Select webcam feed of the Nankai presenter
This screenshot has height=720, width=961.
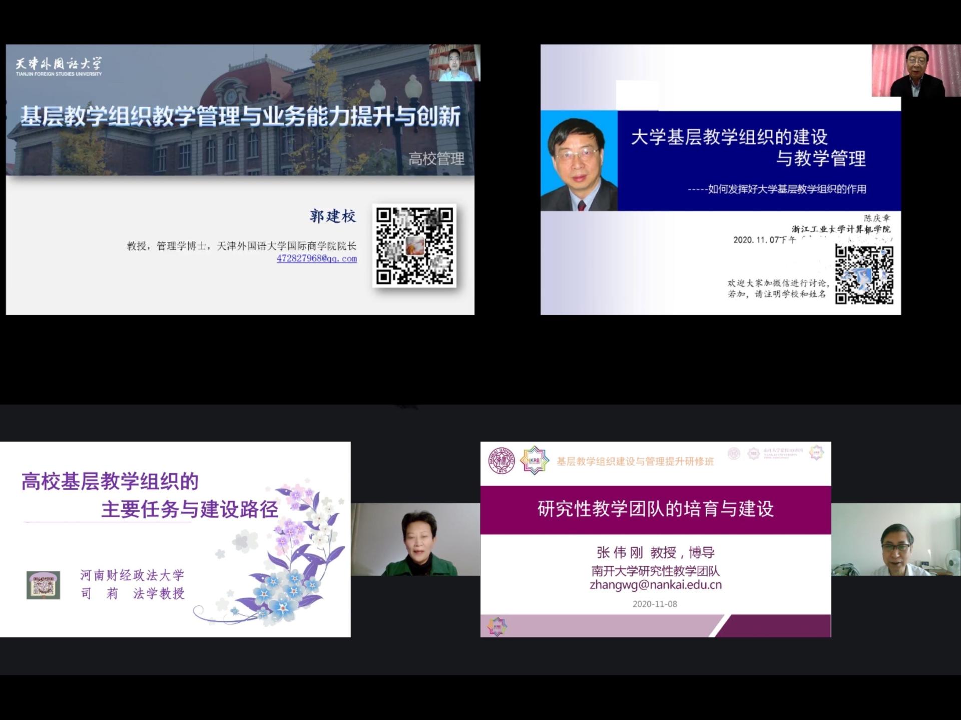coord(896,539)
